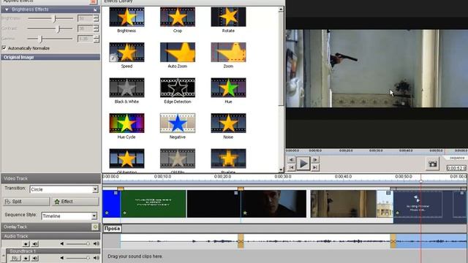The image size is (468, 263).
Task: Click the Contrast slider handle
Action: (x=58, y=28)
